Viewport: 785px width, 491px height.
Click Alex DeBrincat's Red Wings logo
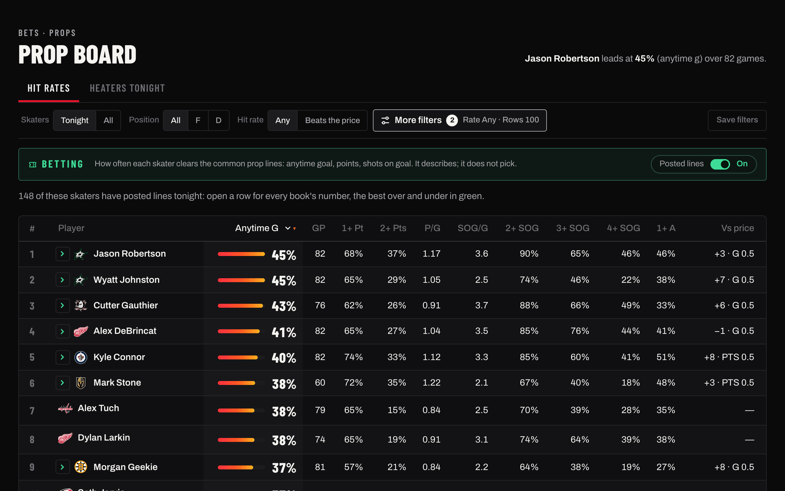[80, 331]
